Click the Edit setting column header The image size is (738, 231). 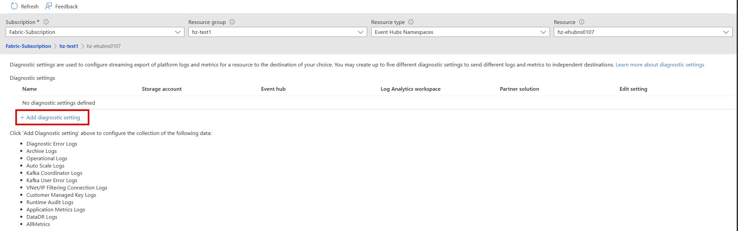pyautogui.click(x=633, y=89)
